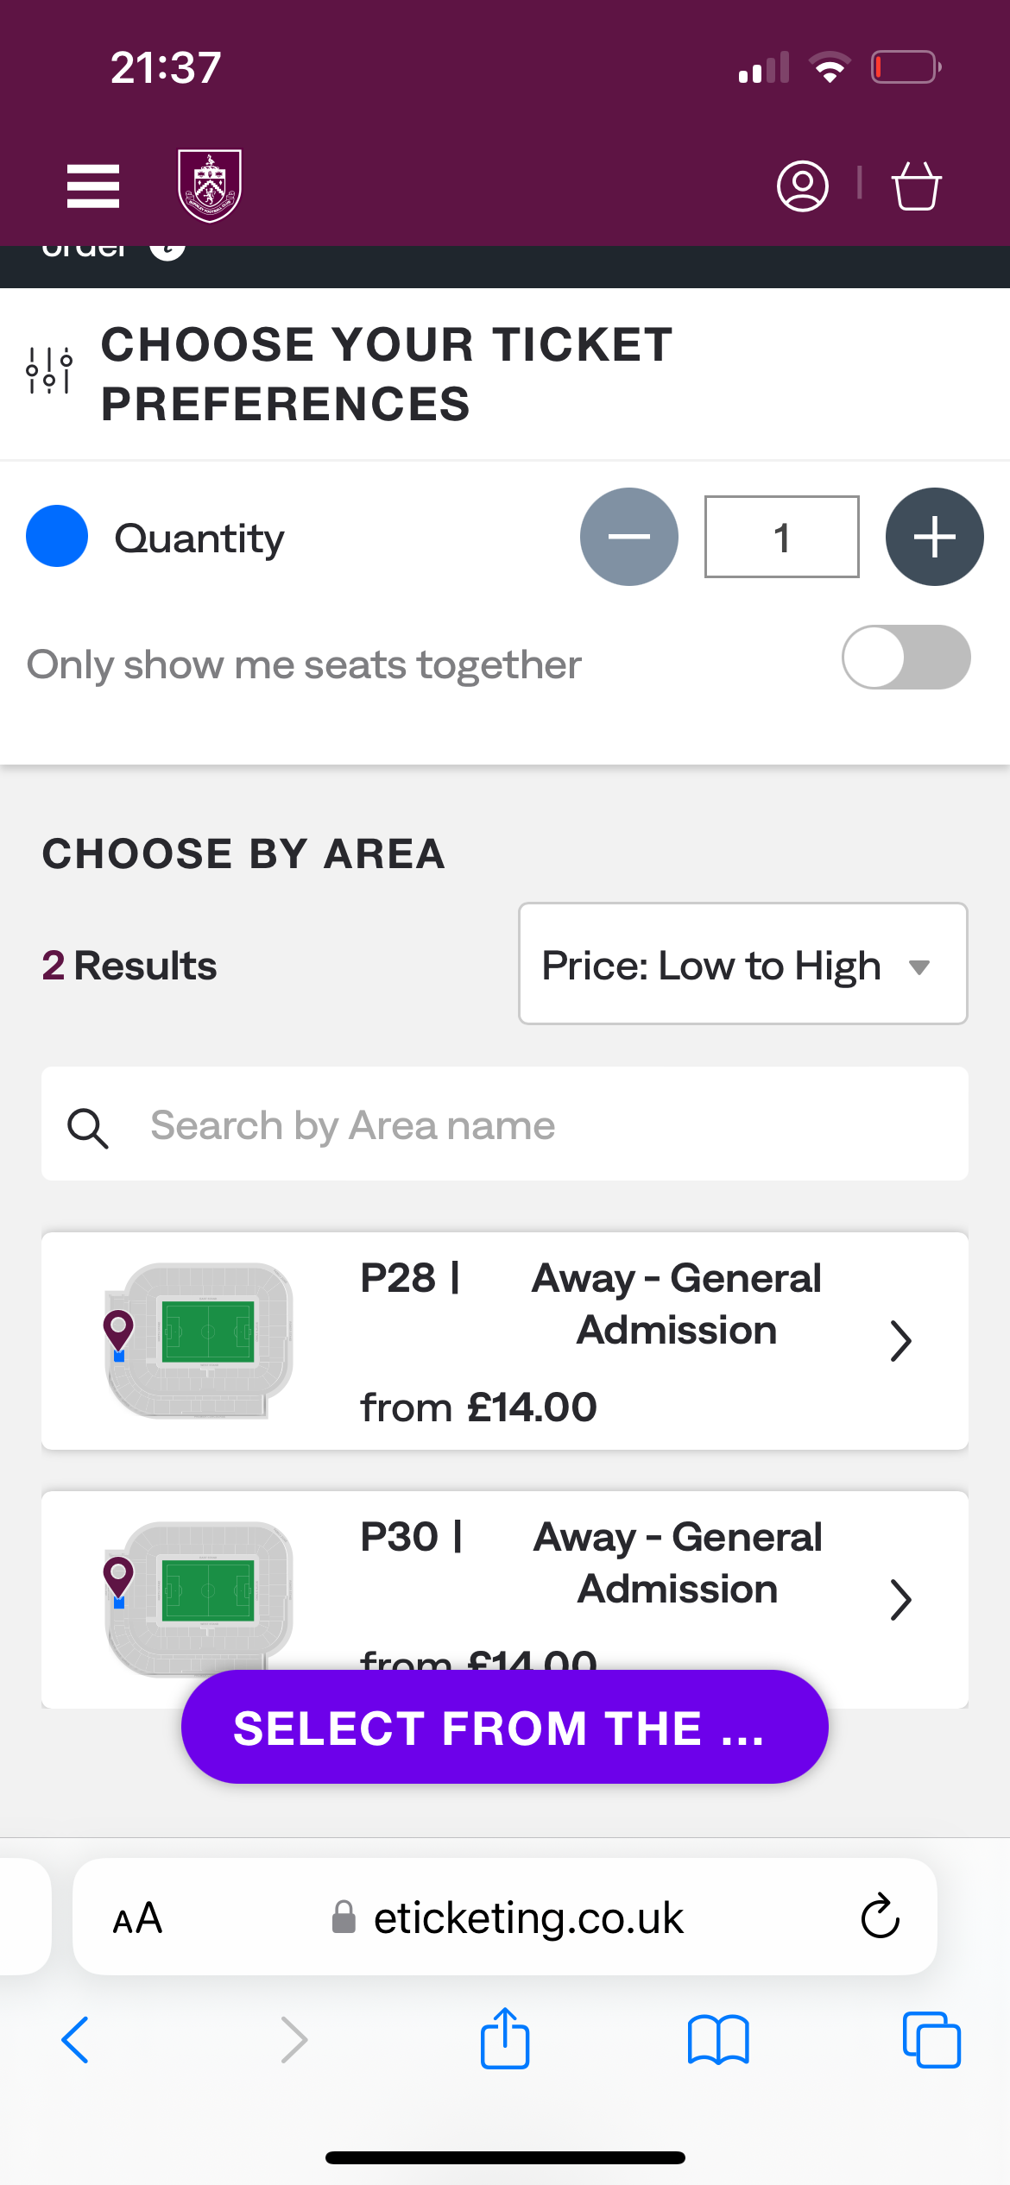Viewport: 1010px width, 2185px height.
Task: Open the user account profile icon
Action: click(x=803, y=186)
